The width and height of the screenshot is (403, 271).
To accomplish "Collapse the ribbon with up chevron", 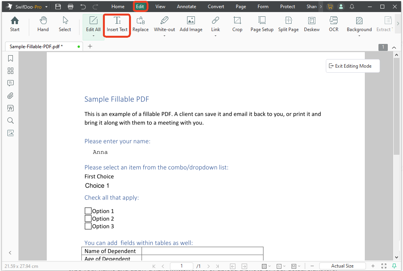I will click(394, 47).
